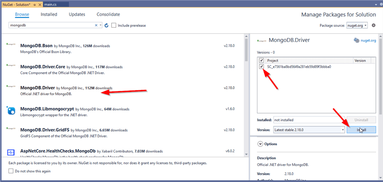Clear the mongodb search text

pyautogui.click(x=96, y=26)
